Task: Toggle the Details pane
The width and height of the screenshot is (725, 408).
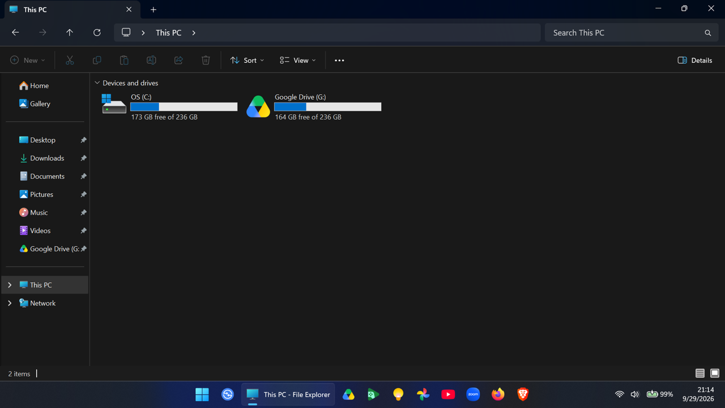Action: (695, 60)
